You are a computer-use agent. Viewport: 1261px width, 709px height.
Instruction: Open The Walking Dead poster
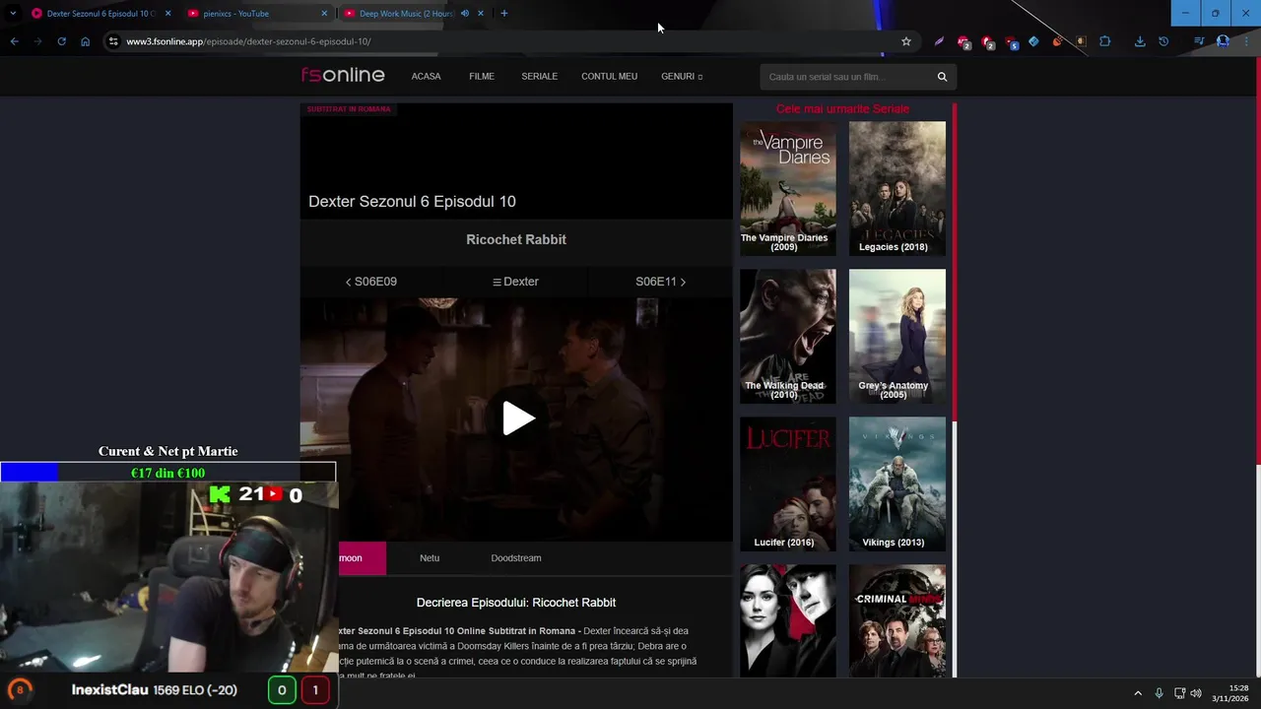pos(788,336)
